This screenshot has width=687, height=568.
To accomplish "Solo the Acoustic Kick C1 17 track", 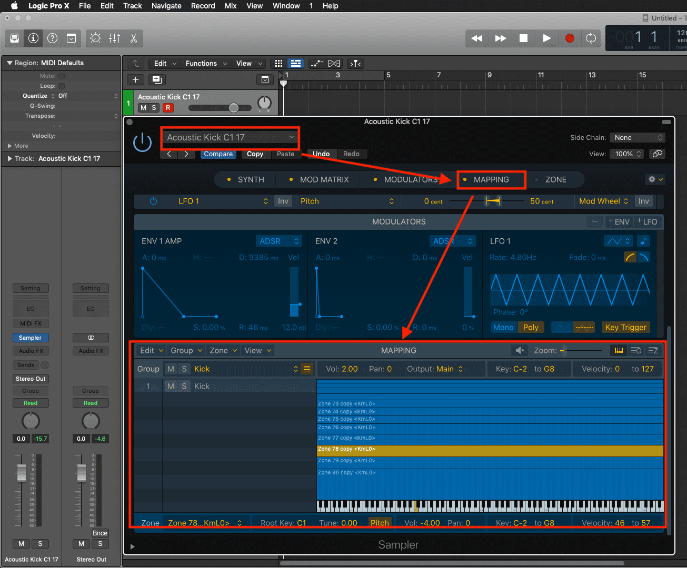I will [154, 108].
